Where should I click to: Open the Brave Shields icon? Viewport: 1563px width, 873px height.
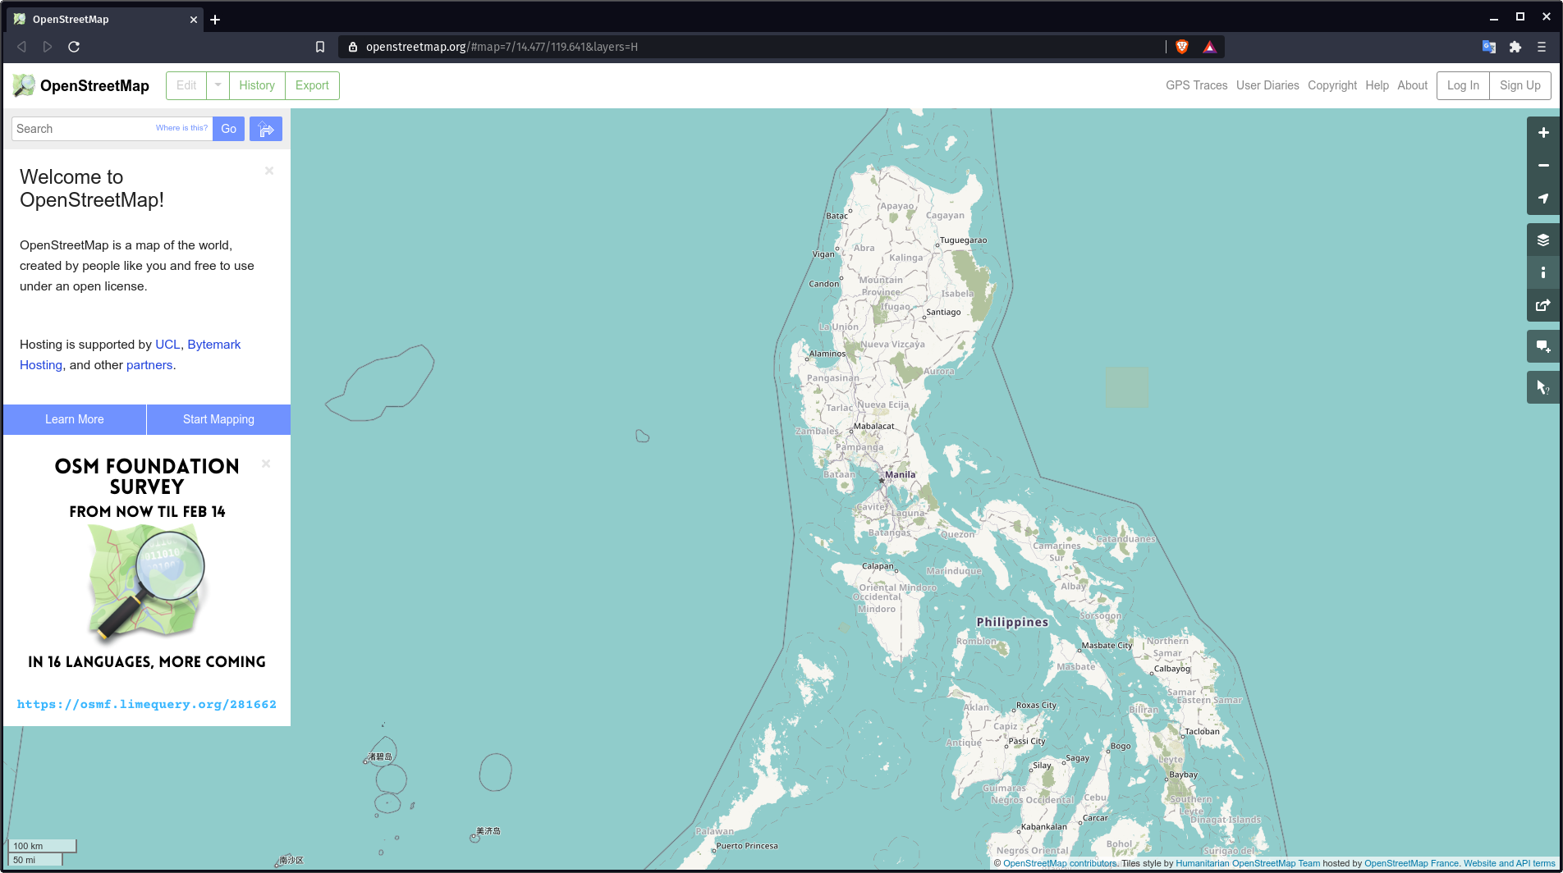click(1181, 47)
